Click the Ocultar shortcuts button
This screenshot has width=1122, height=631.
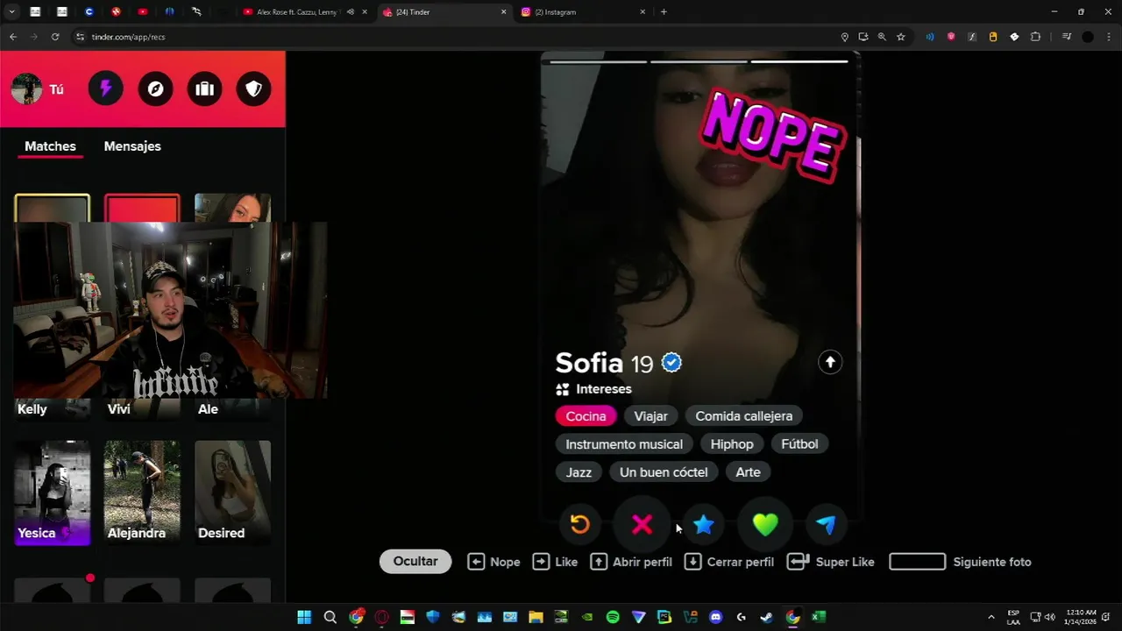(x=415, y=562)
